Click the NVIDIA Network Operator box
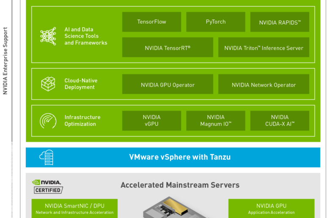The height and width of the screenshot is (218, 330). pos(264,84)
